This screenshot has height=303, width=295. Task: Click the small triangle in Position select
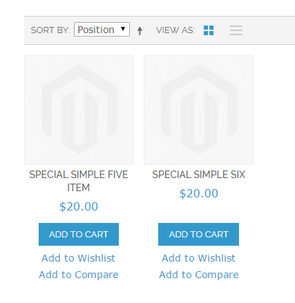click(x=123, y=28)
